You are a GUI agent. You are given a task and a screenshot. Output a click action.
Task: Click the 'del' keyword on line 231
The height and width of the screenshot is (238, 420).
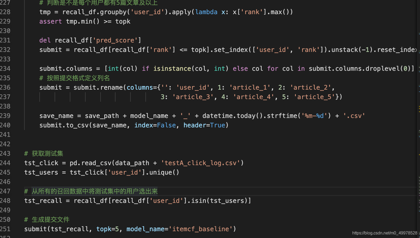click(45, 40)
